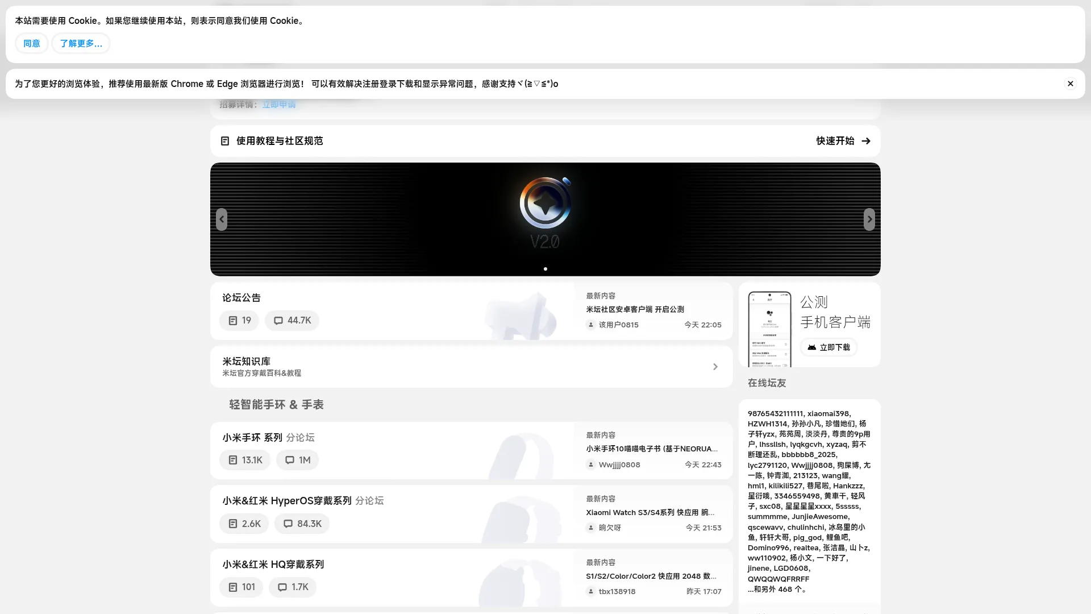
Task: Open 小米&红米 HQ穿戴系列 forum
Action: tap(273, 565)
